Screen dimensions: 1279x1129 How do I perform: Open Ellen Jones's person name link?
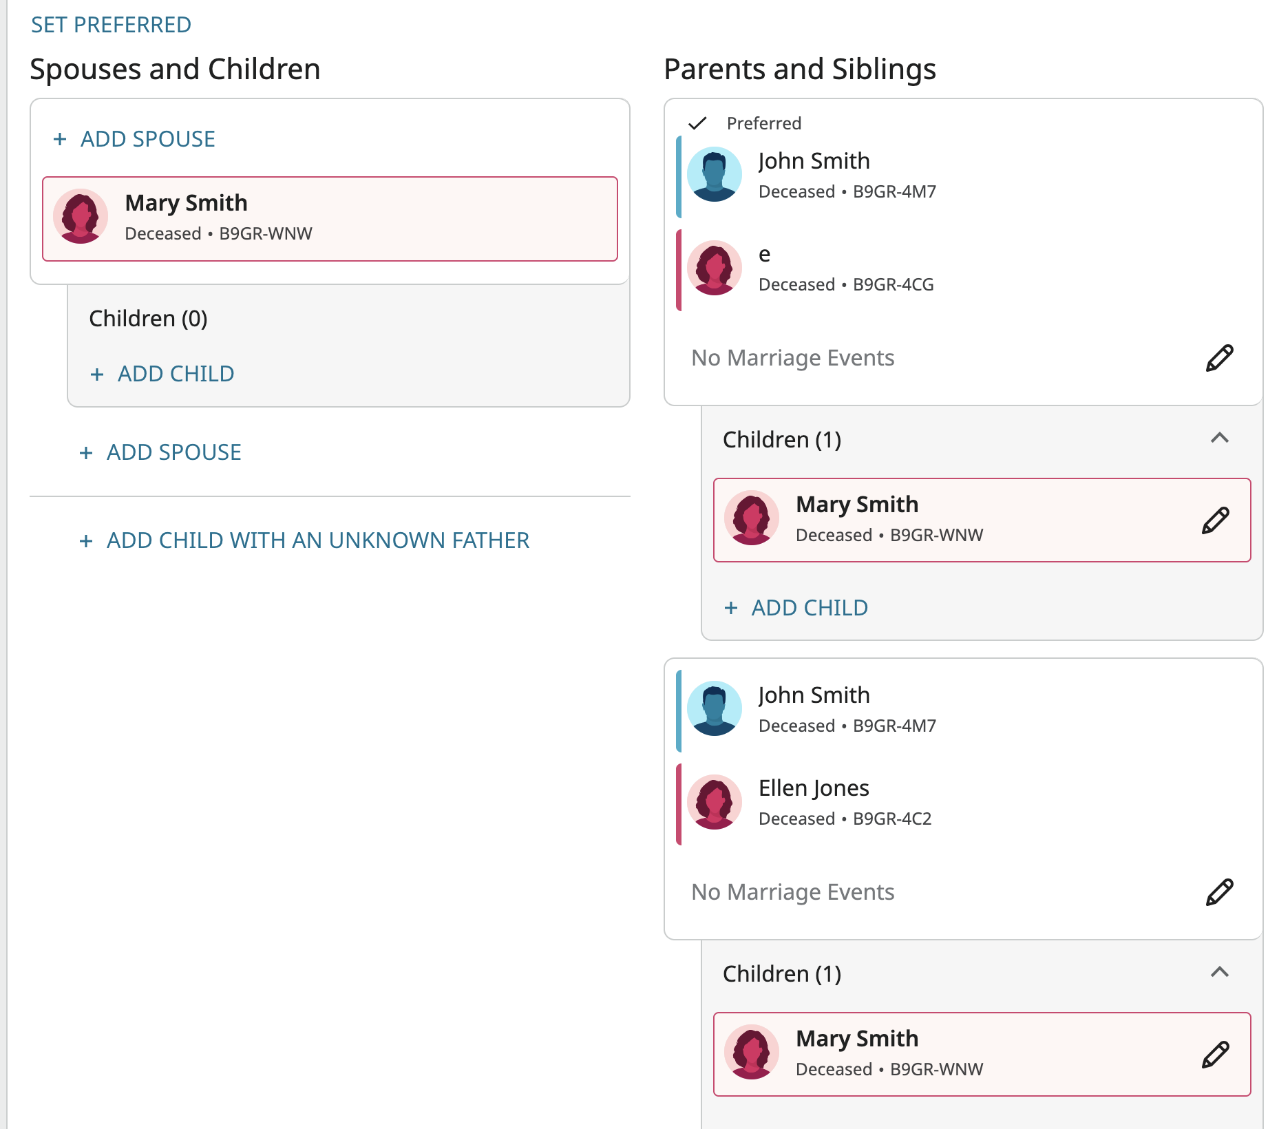point(814,788)
